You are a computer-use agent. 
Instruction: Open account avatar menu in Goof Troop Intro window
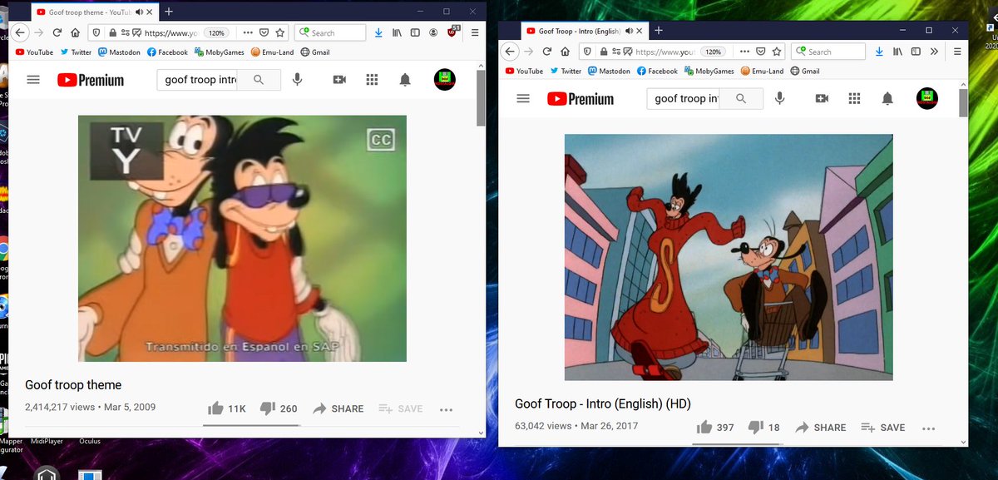pos(927,98)
